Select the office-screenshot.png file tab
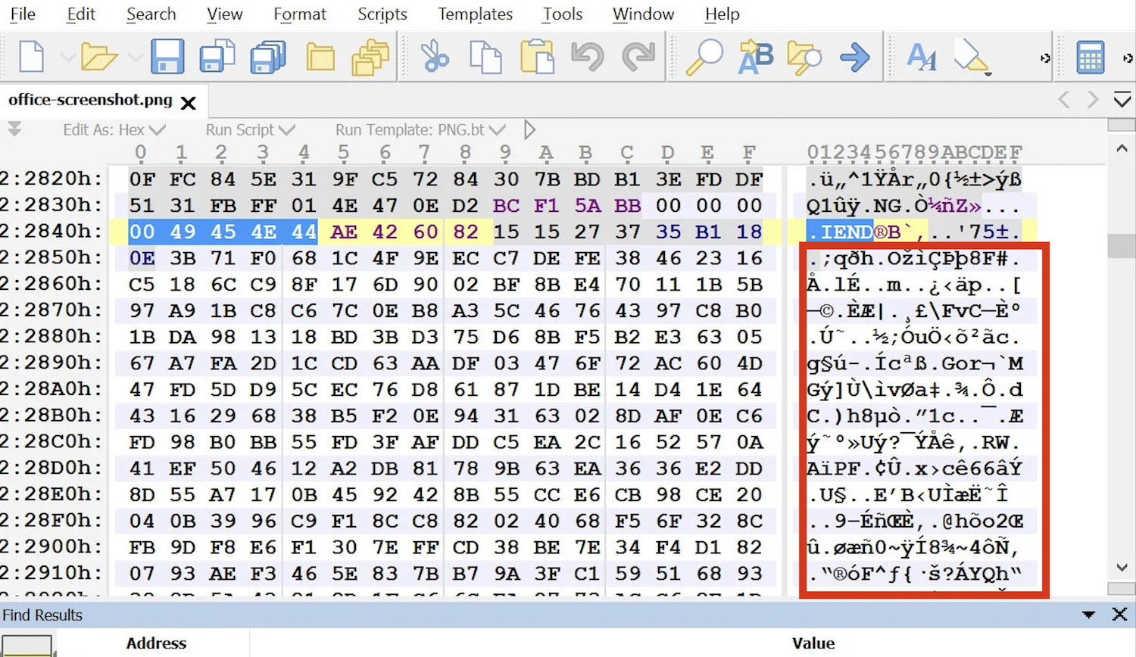 pos(90,100)
